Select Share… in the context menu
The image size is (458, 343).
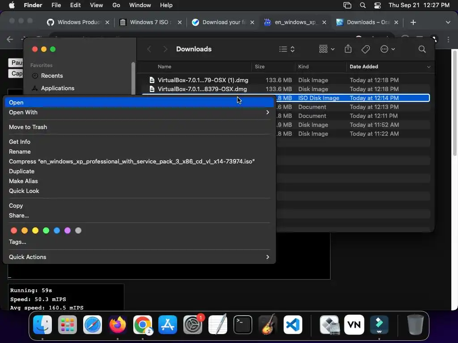click(140, 216)
